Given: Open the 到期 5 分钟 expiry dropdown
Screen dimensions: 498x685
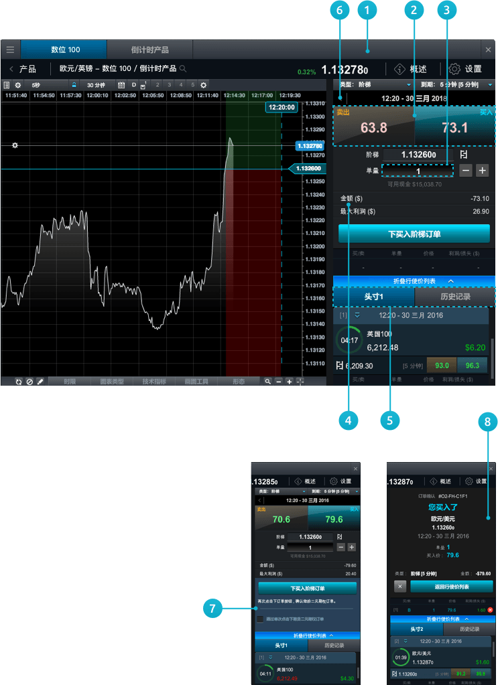Looking at the screenshot, I should (456, 84).
